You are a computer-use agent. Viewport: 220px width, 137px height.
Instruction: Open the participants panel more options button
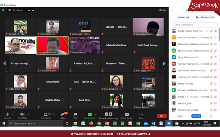tap(211, 116)
